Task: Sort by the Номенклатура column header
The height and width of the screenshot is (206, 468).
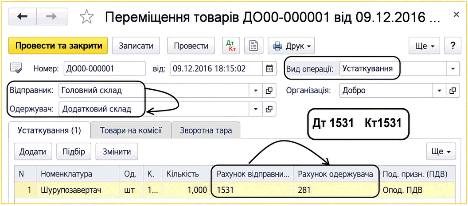Action: click(x=78, y=174)
